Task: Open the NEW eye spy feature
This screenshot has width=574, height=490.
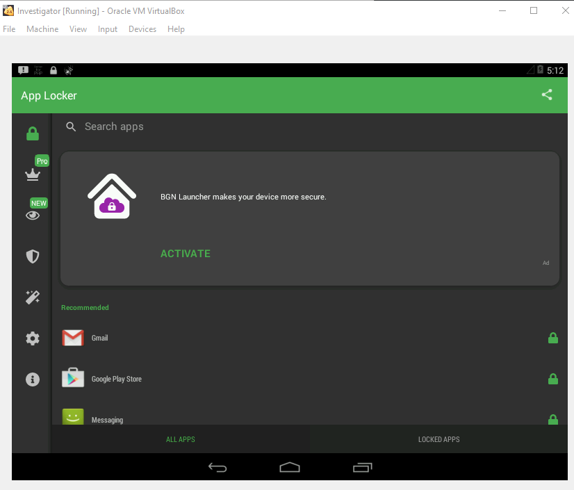Action: tap(33, 215)
